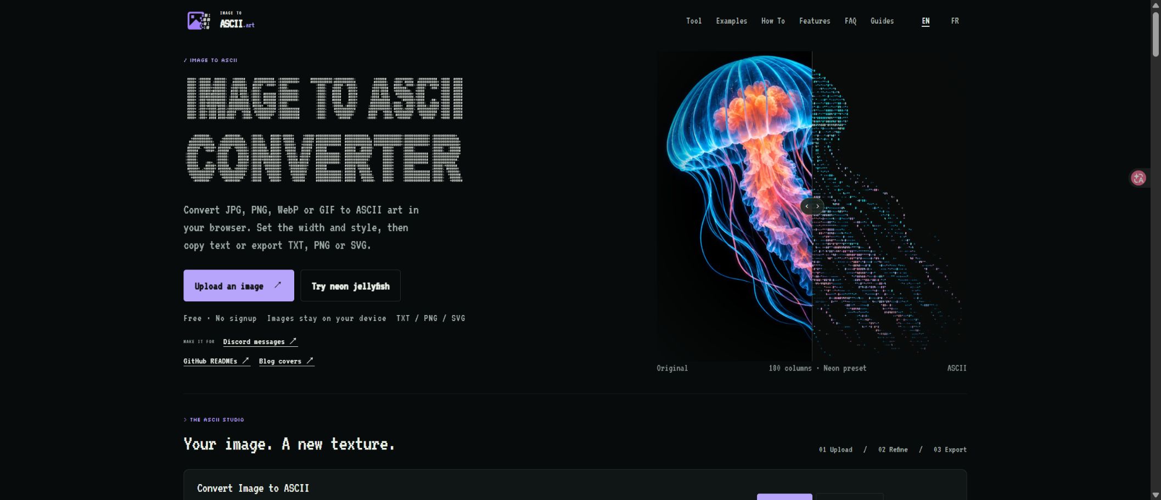The width and height of the screenshot is (1161, 500).
Task: Click the 'TXT / PNG / SVG' text
Action: pyautogui.click(x=430, y=318)
